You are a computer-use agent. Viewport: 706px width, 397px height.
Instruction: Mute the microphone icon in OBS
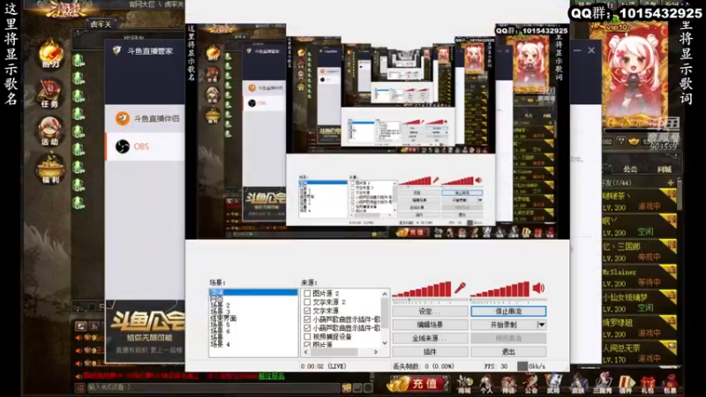(x=460, y=288)
